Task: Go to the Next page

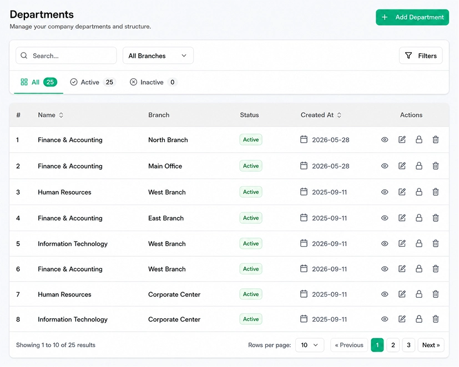Action: pyautogui.click(x=431, y=345)
